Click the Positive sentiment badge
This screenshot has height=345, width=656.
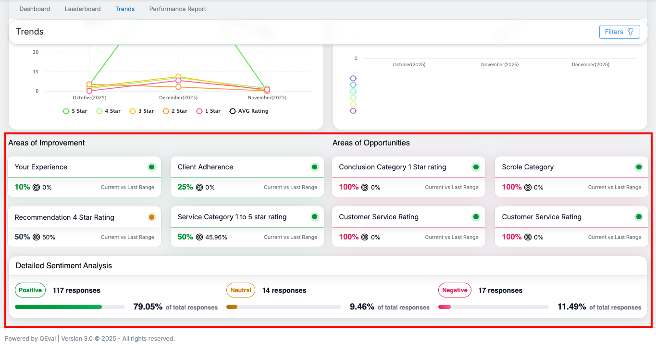point(30,290)
